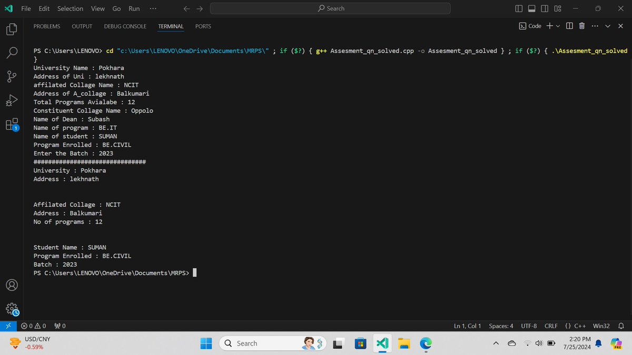The height and width of the screenshot is (355, 632).
Task: Go back with the left arrow
Action: point(186,8)
